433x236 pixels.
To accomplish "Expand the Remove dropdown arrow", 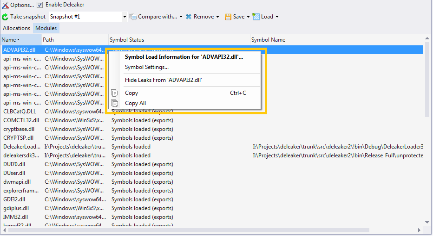I will pyautogui.click(x=217, y=17).
